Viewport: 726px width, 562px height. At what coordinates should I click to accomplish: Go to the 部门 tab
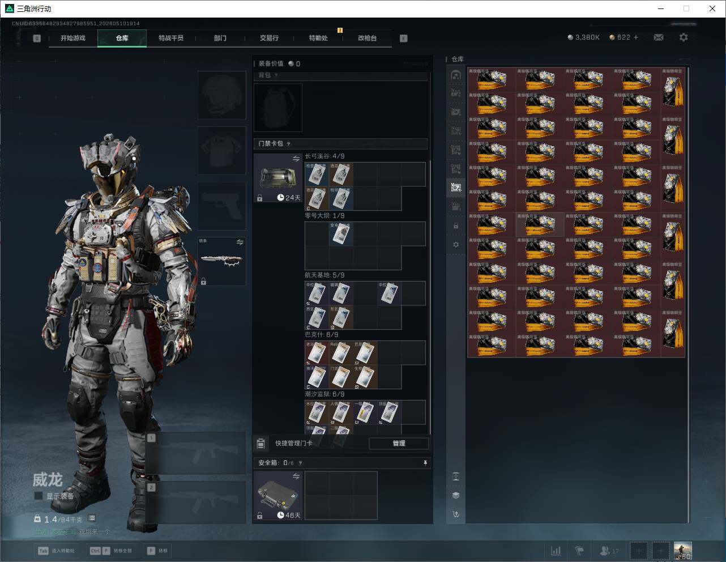coord(220,38)
